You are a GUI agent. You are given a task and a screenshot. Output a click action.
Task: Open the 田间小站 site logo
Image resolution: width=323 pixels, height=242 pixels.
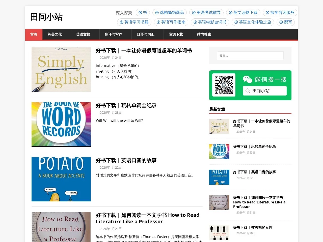pos(46,17)
